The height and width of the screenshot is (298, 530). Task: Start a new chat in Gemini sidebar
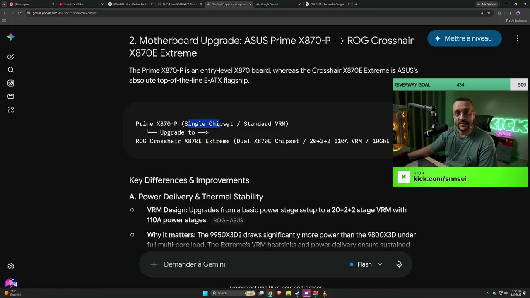(x=11, y=57)
